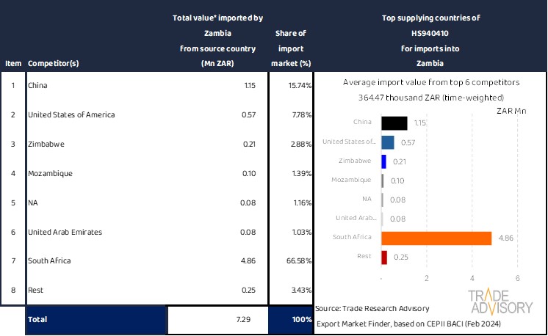Screen dimensions: 548x336
Task: Select Zimbabwe in the competitor column
Action: (x=45, y=145)
